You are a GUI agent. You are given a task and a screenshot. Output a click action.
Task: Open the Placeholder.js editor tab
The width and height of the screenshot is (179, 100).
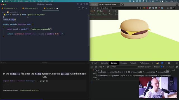pyautogui.click(x=30, y=8)
